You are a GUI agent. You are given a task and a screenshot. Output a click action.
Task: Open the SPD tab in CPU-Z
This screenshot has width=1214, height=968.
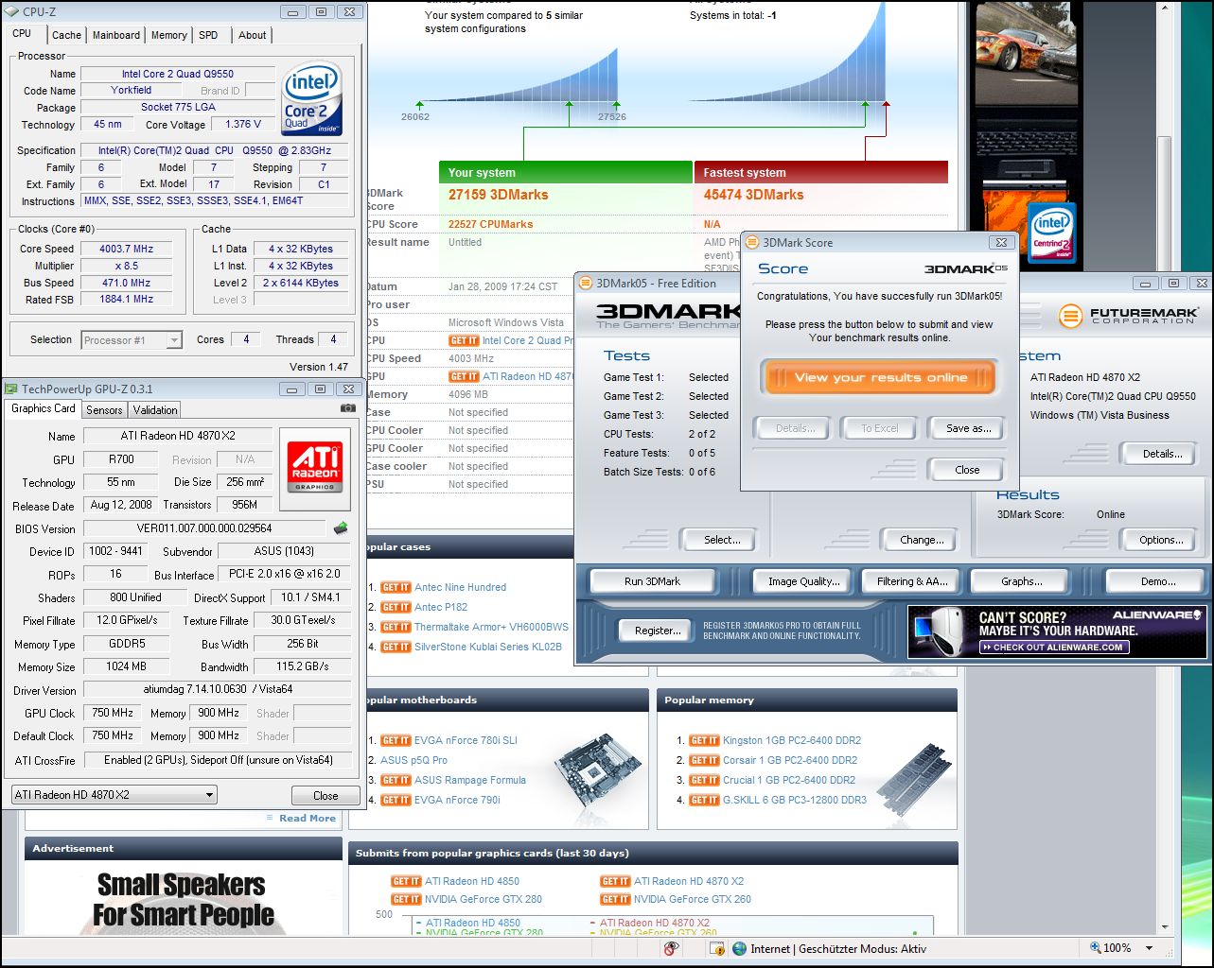[208, 35]
